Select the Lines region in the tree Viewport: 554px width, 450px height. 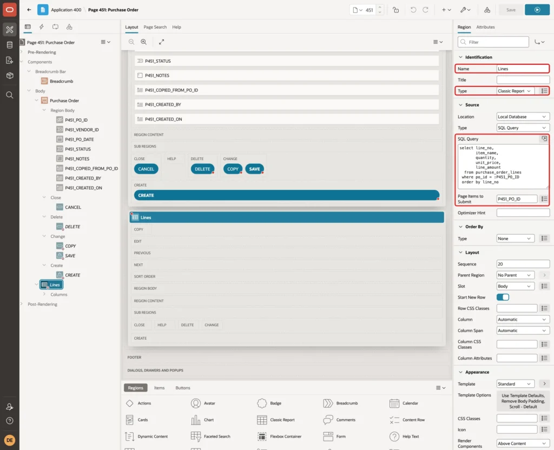51,284
